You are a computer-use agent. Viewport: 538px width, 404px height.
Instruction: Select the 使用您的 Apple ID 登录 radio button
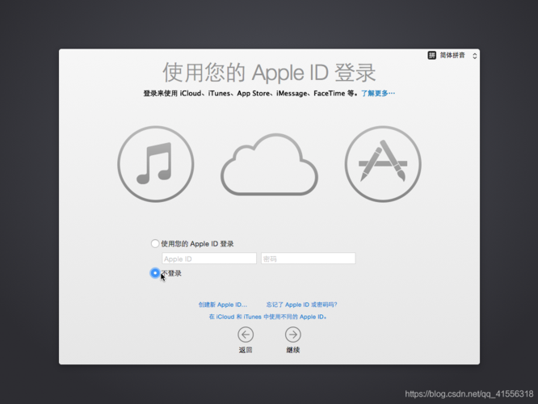(155, 244)
